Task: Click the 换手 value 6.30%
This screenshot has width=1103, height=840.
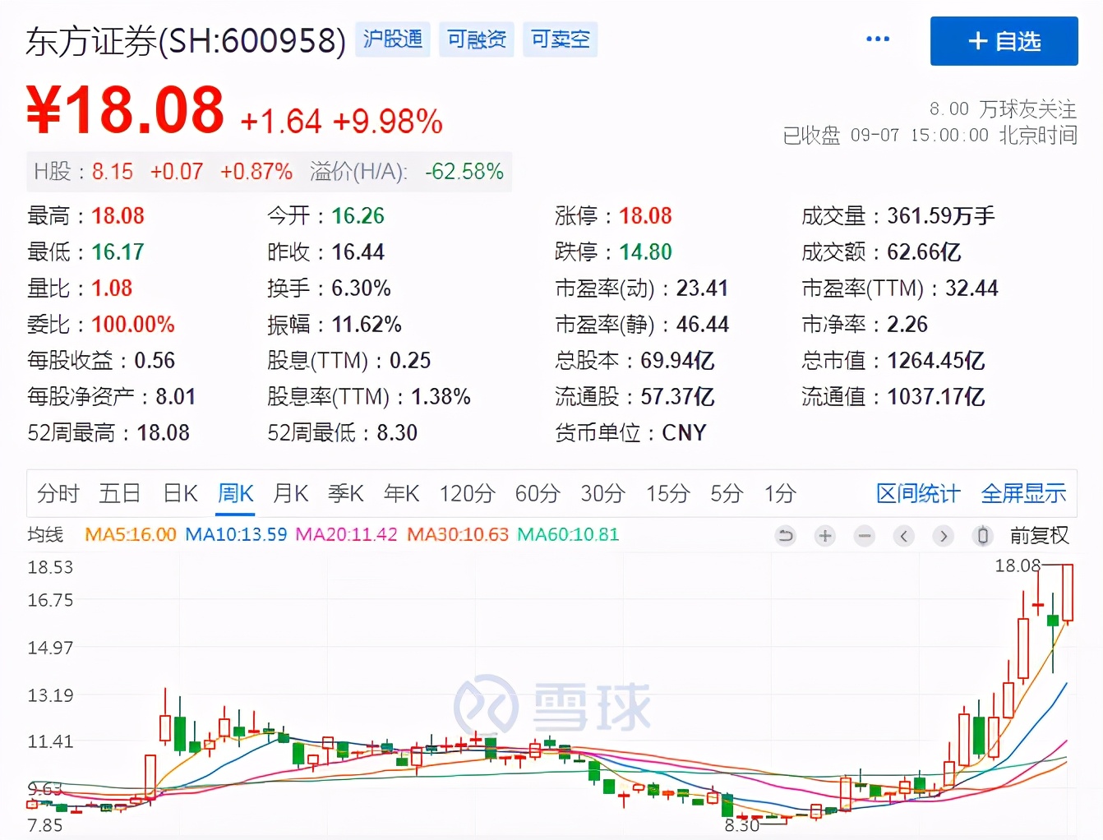Action: pos(361,288)
